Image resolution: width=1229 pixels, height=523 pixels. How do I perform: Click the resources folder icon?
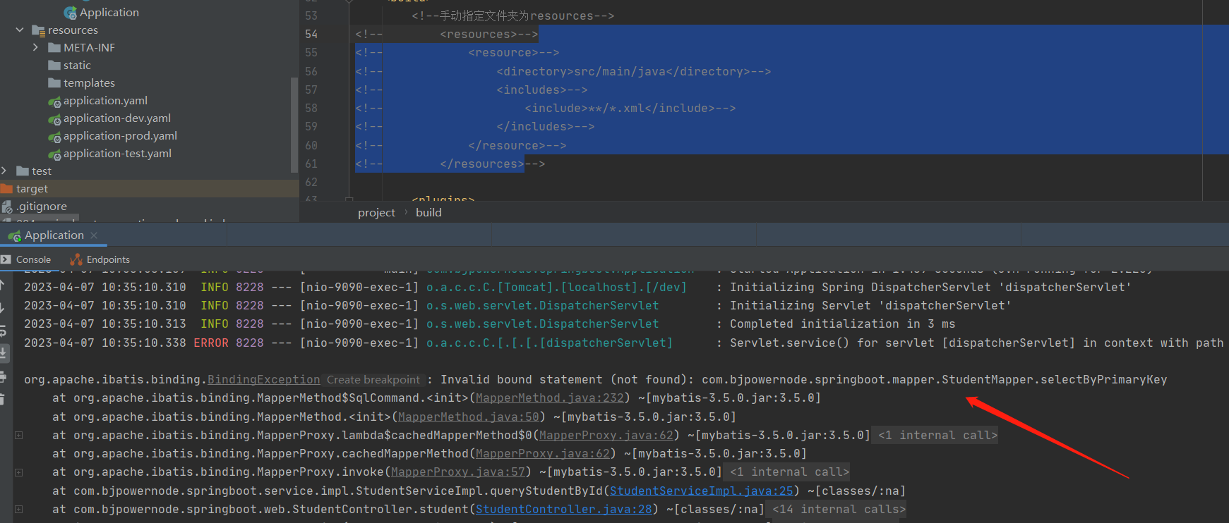click(38, 30)
